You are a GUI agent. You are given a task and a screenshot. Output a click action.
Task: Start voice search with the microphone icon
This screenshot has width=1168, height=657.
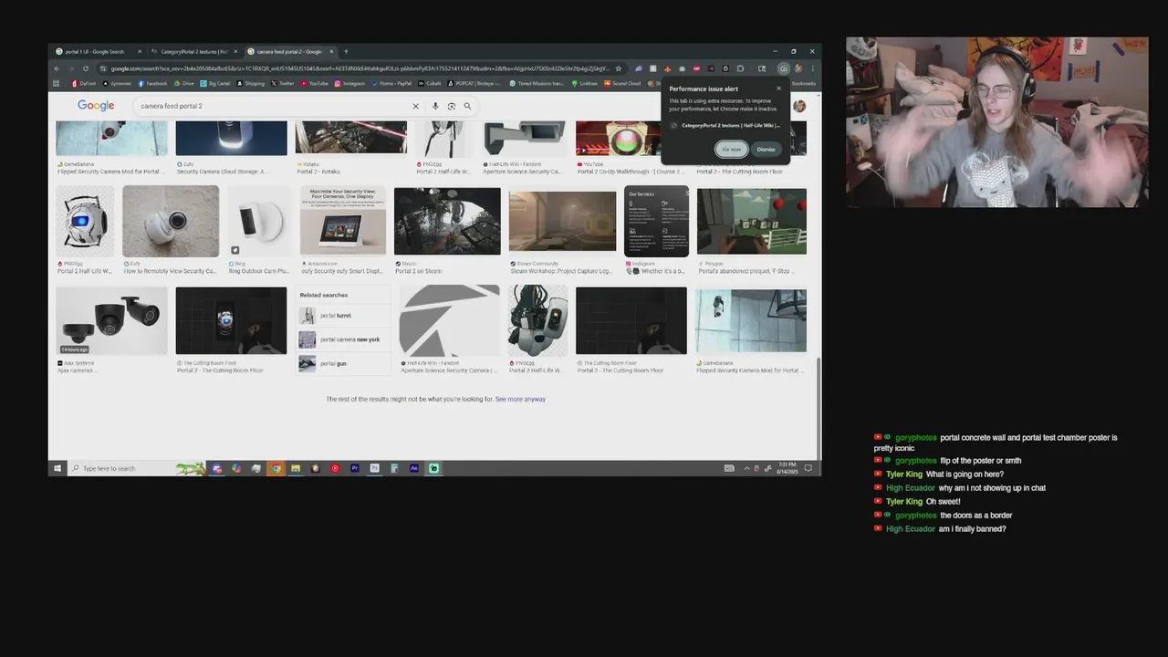pos(435,106)
